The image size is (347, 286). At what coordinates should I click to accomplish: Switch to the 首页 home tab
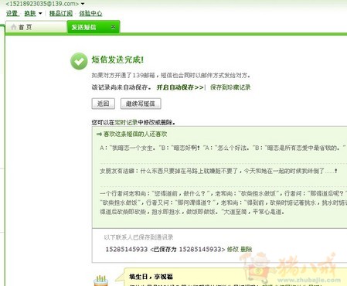pos(36,27)
